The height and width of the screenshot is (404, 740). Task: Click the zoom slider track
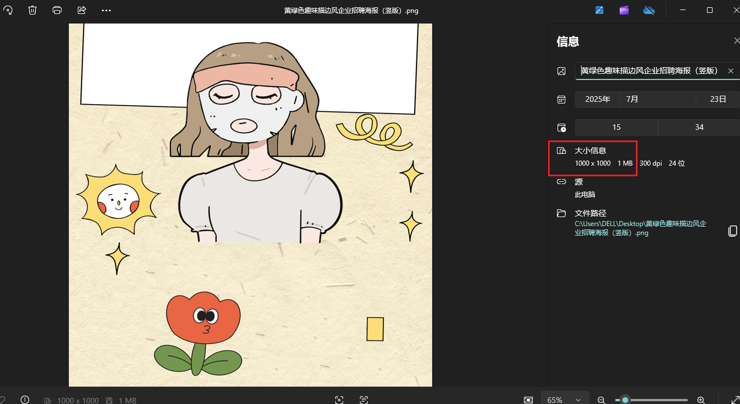coord(661,400)
